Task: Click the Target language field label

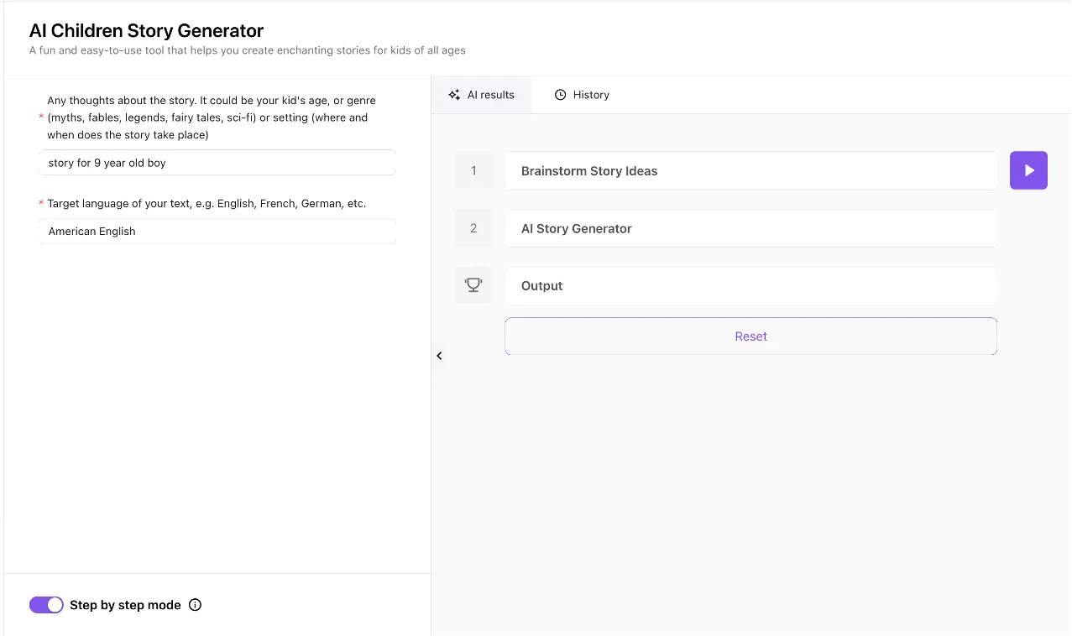Action: click(207, 203)
